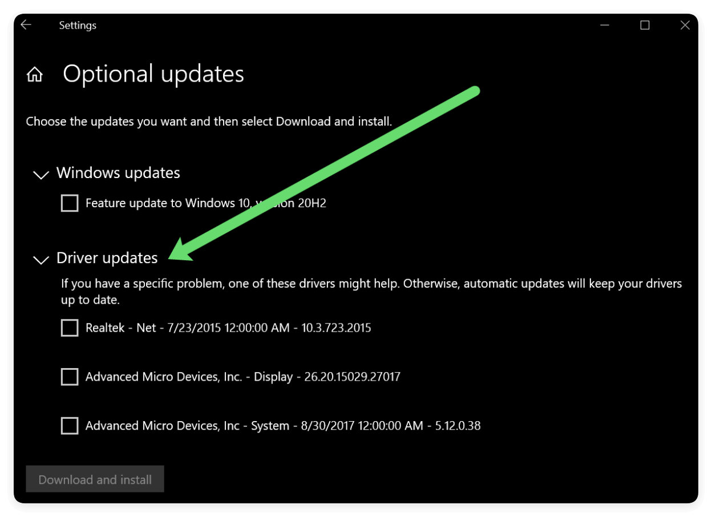Select the Realtek driver entry label
Screen dimensions: 712x517
[228, 328]
